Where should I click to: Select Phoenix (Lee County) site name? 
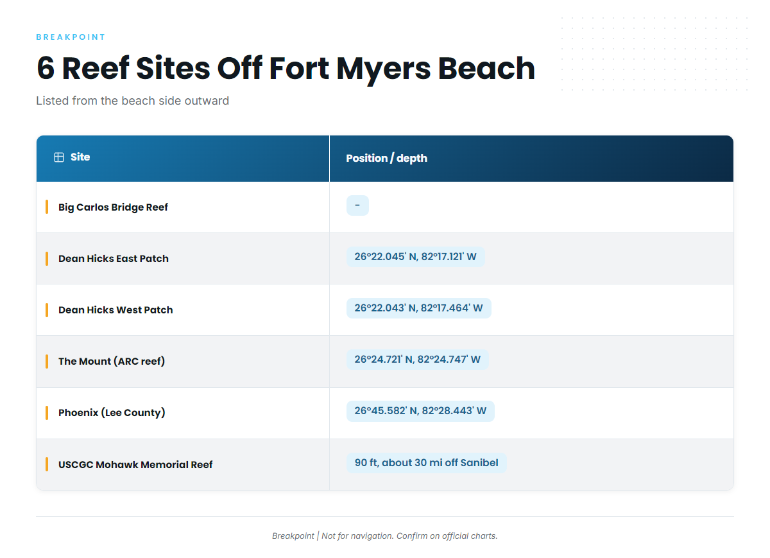tap(112, 413)
